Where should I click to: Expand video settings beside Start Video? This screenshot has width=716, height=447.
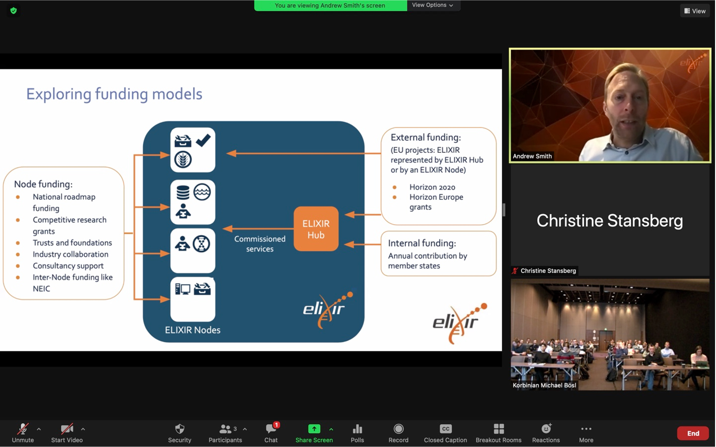click(x=82, y=428)
